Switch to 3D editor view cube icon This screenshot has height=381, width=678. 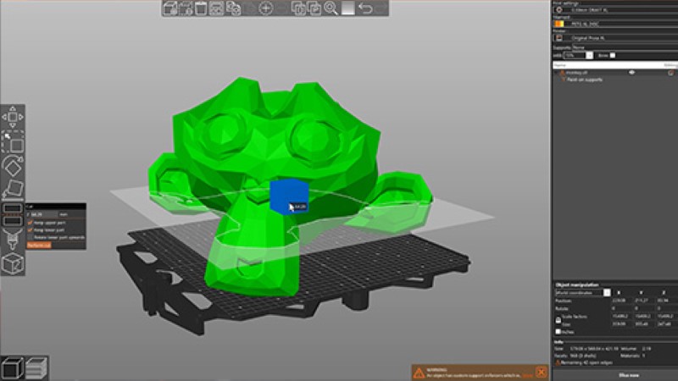tap(13, 367)
